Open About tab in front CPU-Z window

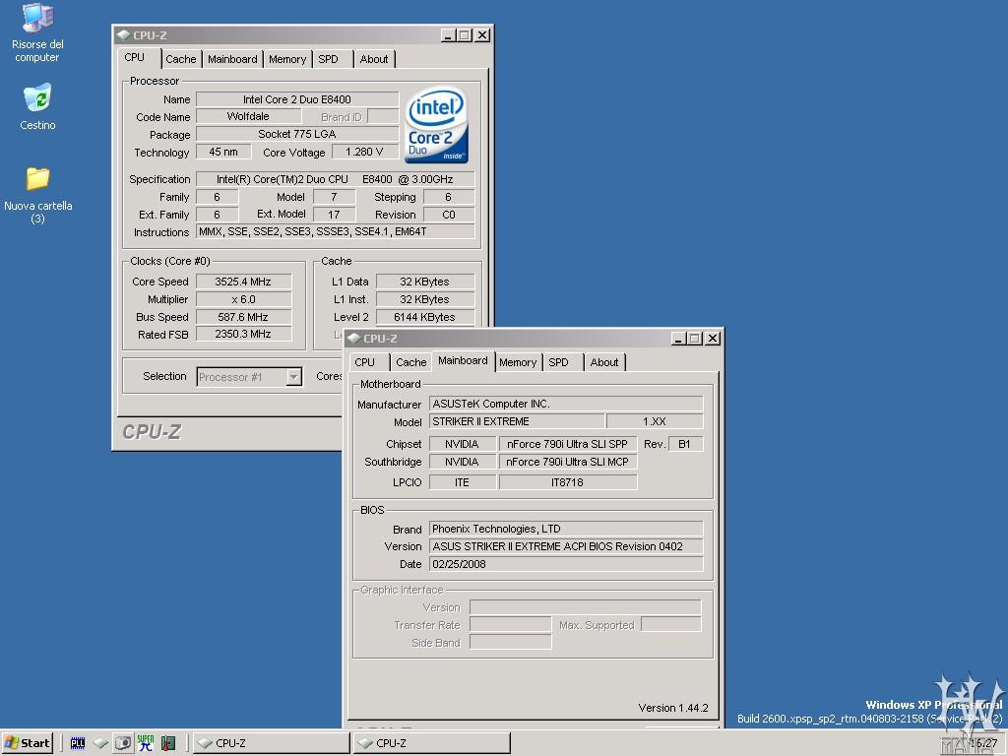click(x=604, y=362)
